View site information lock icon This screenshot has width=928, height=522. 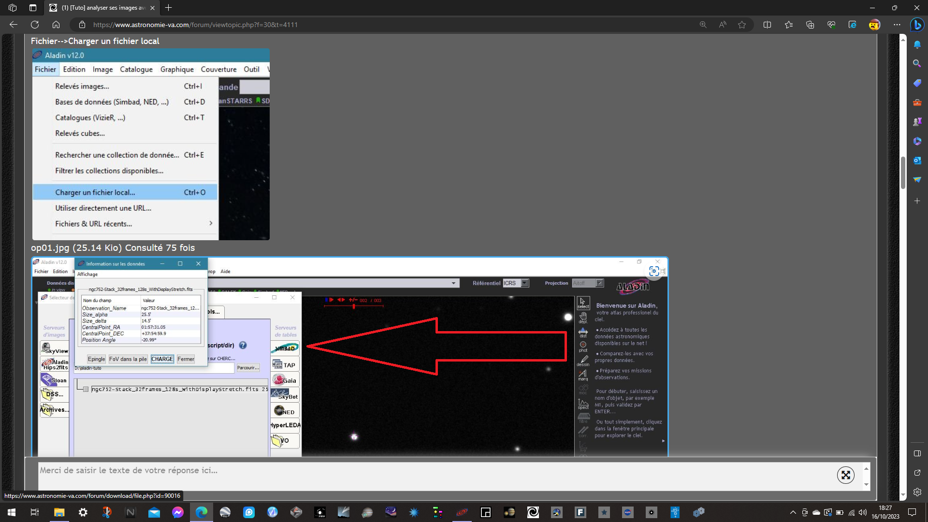[82, 25]
